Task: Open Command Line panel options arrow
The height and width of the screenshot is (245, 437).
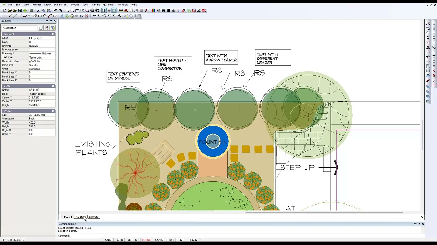Action: (x=415, y=224)
